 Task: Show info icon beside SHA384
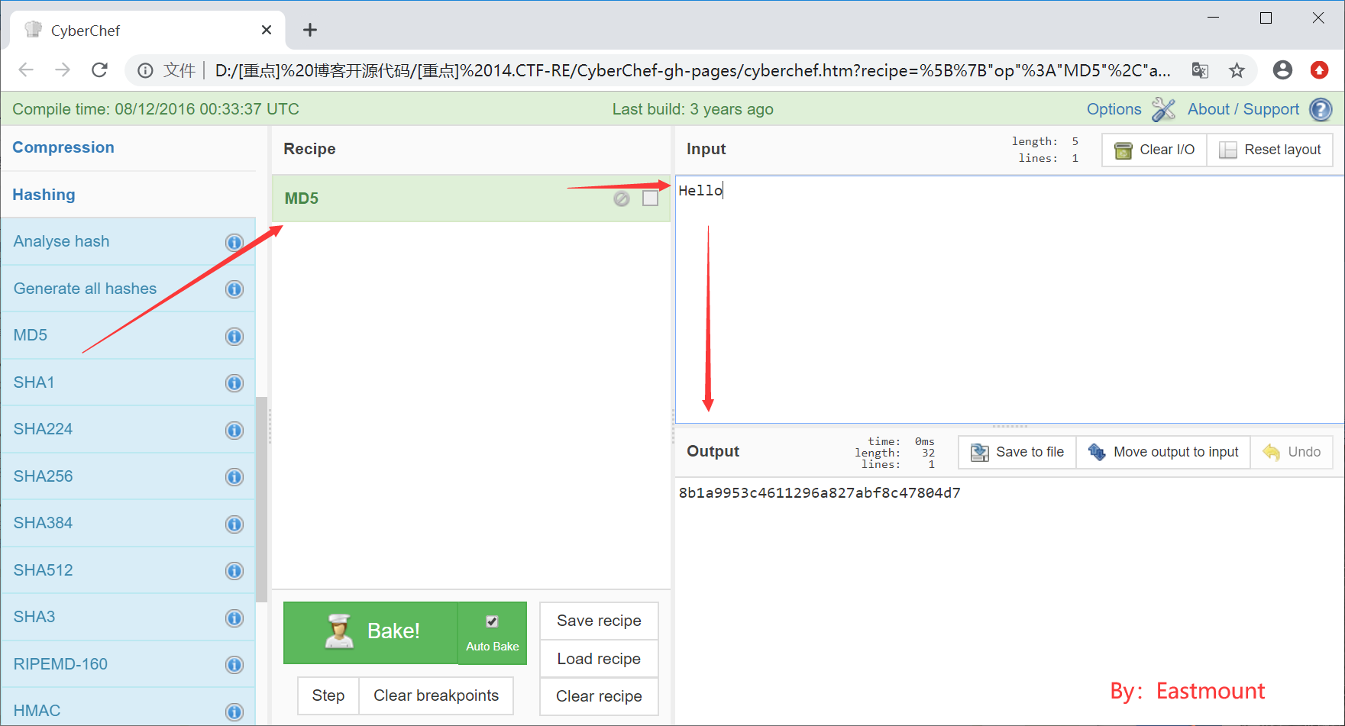point(234,524)
